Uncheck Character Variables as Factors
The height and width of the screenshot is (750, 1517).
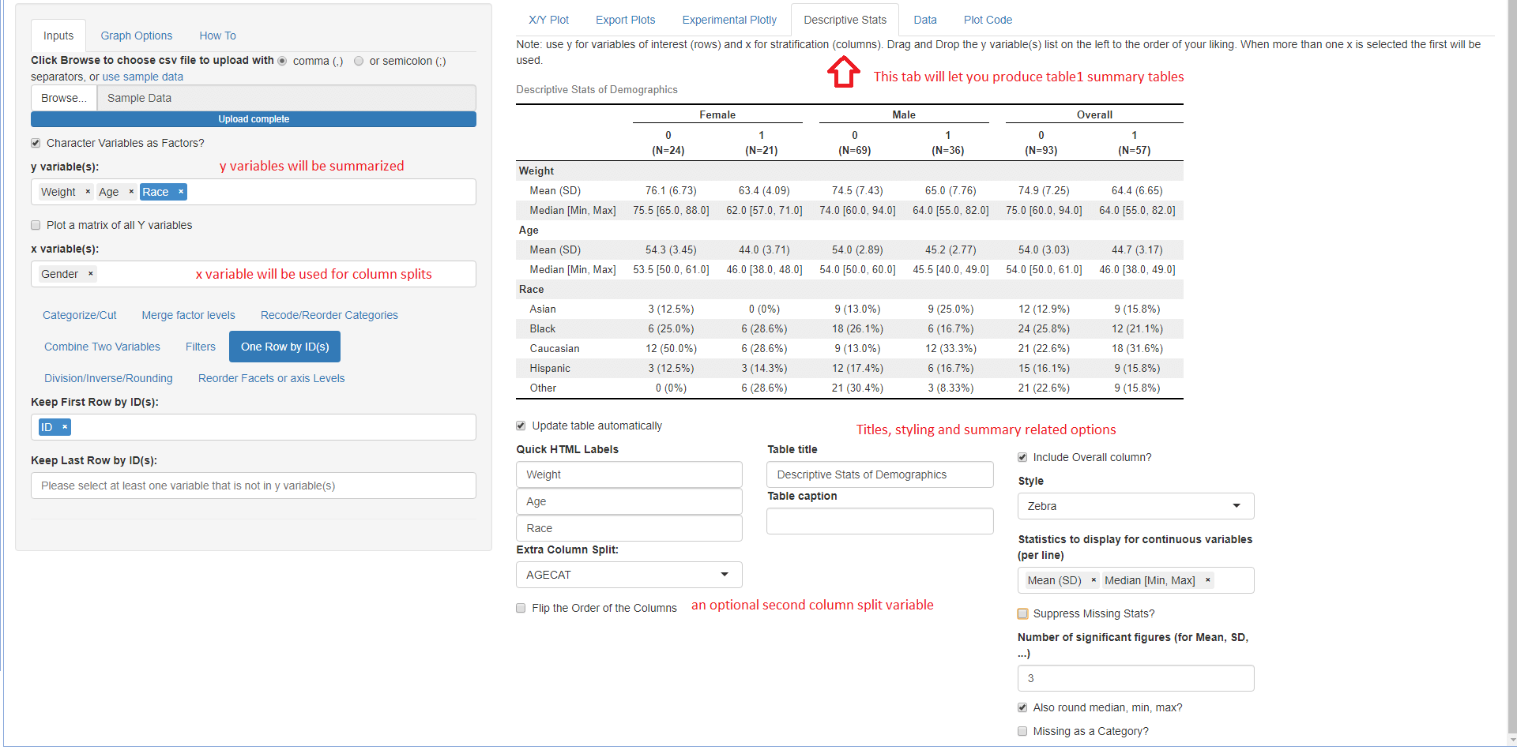tap(36, 143)
